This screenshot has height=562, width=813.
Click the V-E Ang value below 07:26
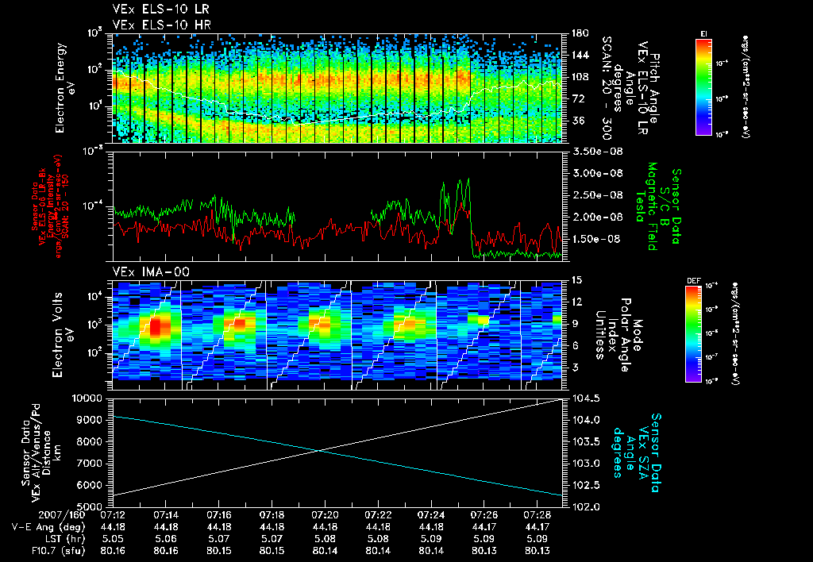tap(484, 527)
